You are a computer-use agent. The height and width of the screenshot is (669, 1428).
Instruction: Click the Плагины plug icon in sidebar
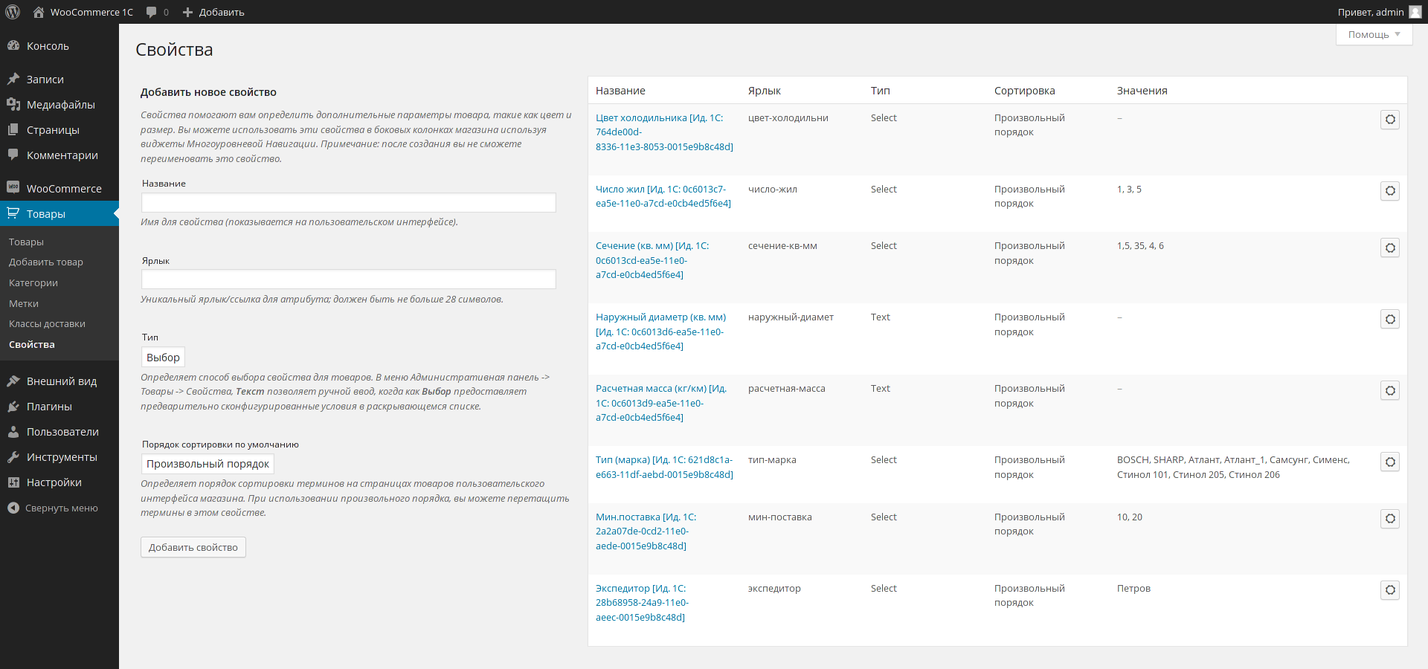13,407
